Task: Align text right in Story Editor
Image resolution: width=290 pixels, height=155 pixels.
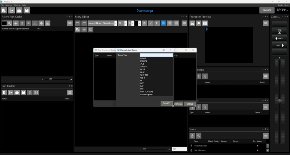Action: (176, 23)
